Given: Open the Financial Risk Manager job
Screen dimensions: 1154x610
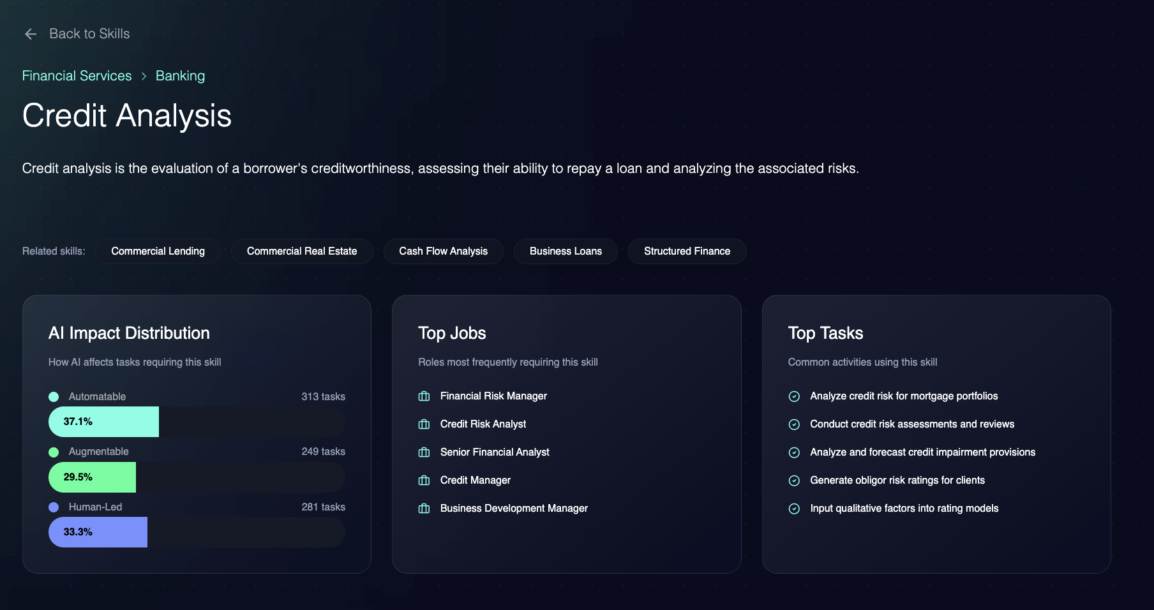Looking at the screenshot, I should (493, 396).
